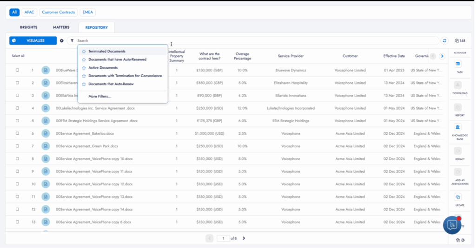Go to next page of results
Viewport: 476px width, 249px height.
point(244,238)
